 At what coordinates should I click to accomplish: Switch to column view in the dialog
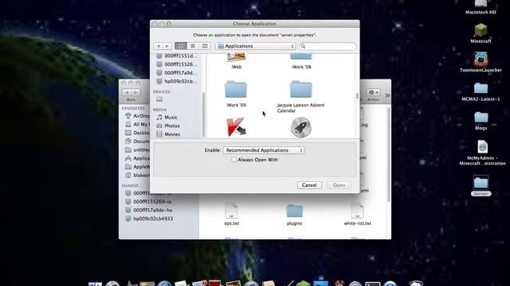tap(205, 46)
